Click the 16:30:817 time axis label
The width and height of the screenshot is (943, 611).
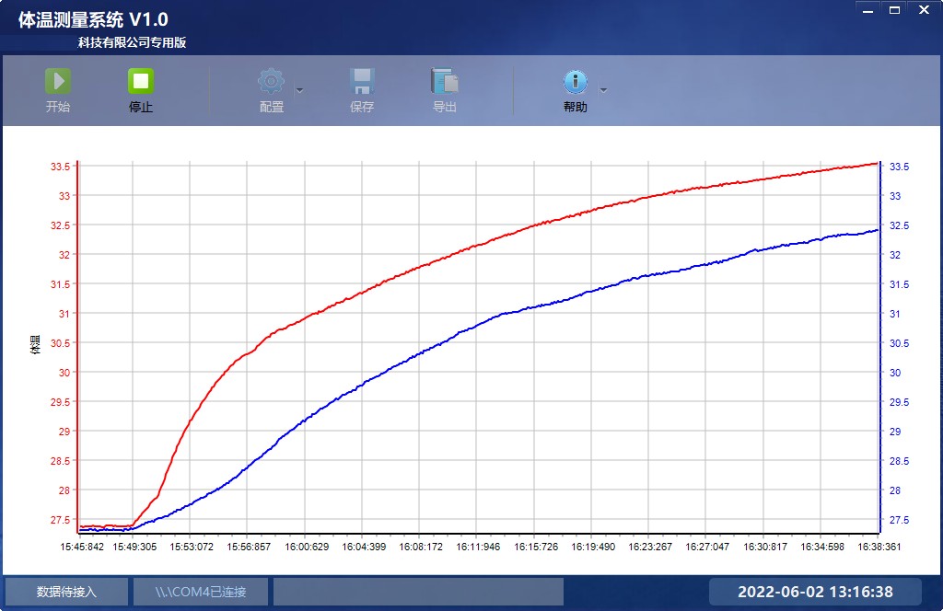click(765, 547)
